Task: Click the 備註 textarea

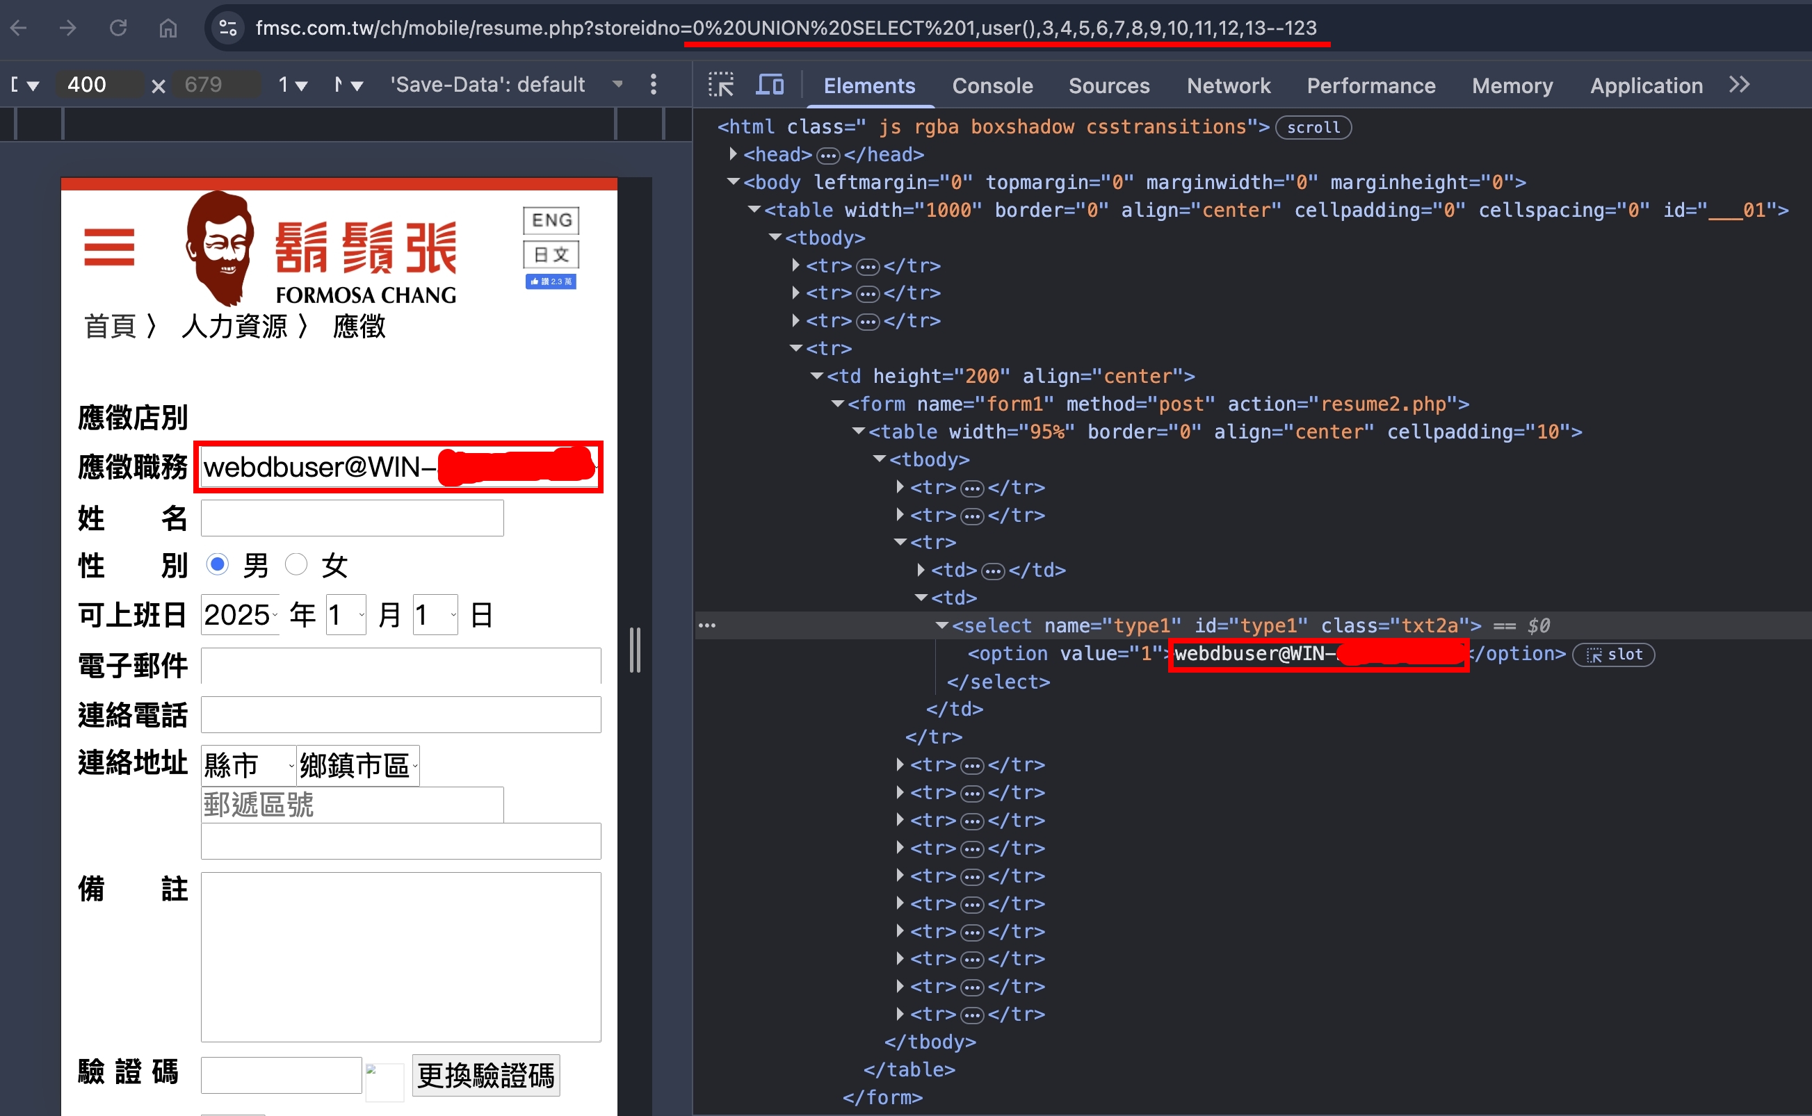Action: pos(401,958)
